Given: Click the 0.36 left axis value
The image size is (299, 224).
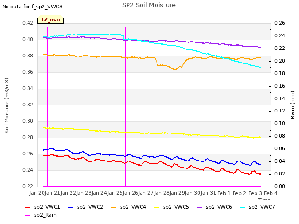Looking at the screenshot, I should tap(28, 72).
